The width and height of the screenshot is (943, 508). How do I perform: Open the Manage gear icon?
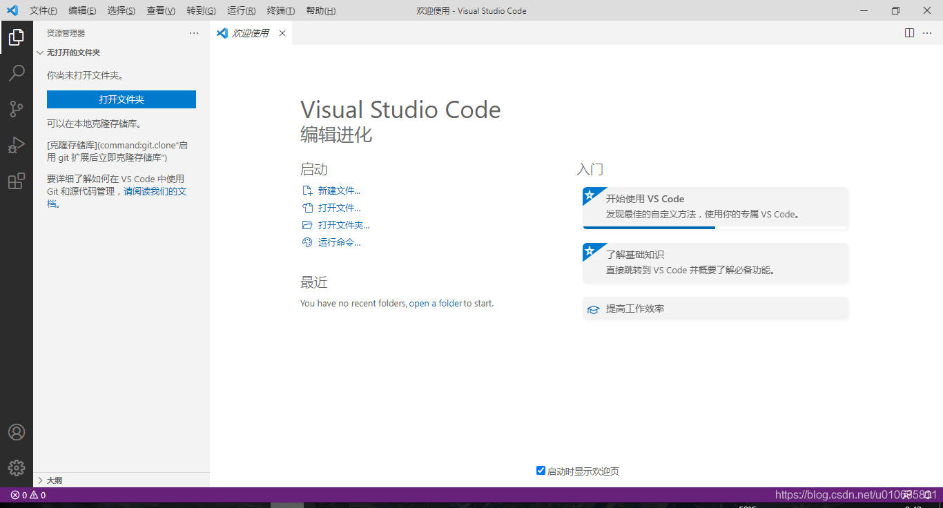17,467
